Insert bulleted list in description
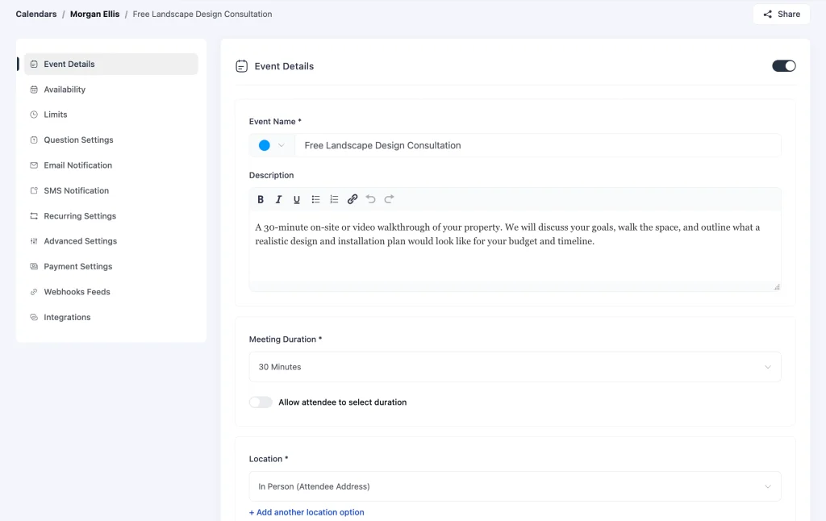Screen dimensions: 826x521 pos(315,199)
